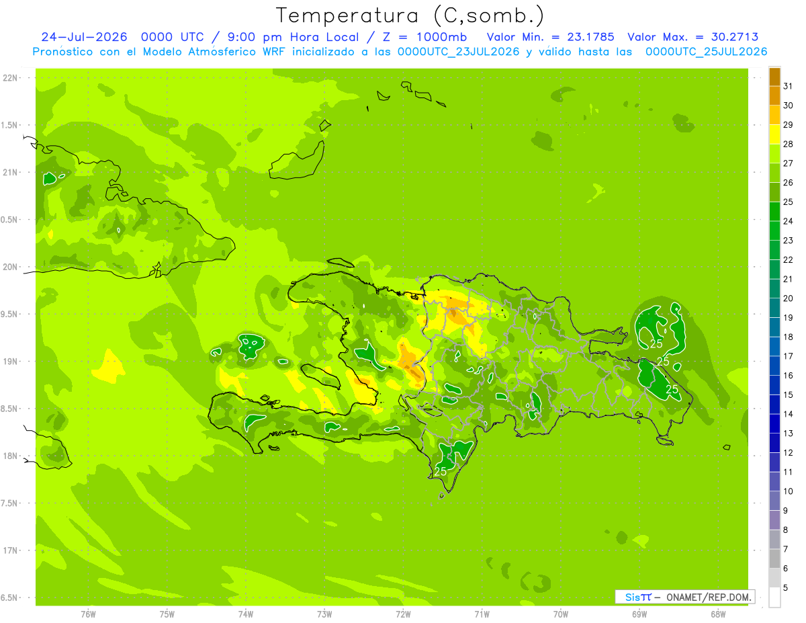Screen dimensions: 806x623
Task: Click the "22N" latitude axis label
Action: (11, 78)
